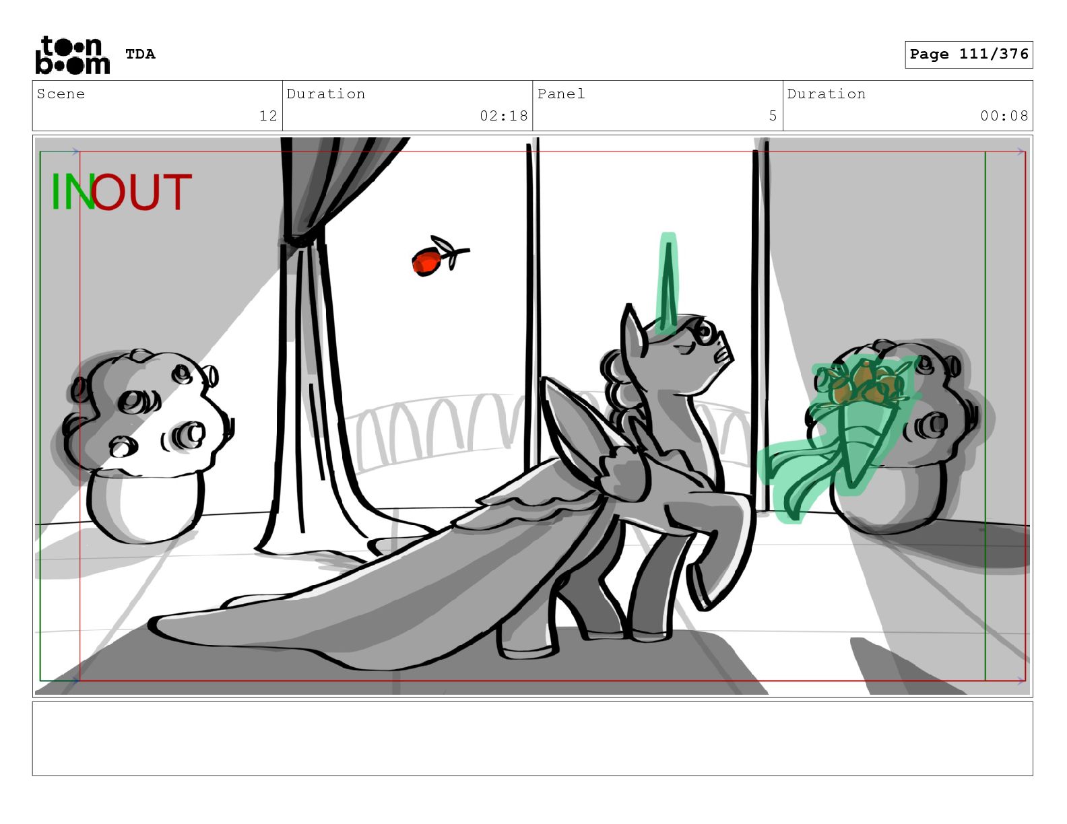This screenshot has height=824, width=1067.
Task: Click the scene duration value 02:18
Action: tap(504, 116)
